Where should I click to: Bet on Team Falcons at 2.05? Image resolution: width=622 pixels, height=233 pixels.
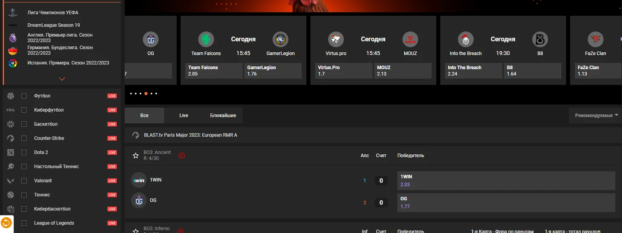tap(214, 71)
